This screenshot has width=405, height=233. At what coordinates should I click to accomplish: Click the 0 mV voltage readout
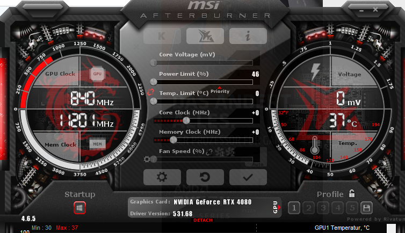348,99
